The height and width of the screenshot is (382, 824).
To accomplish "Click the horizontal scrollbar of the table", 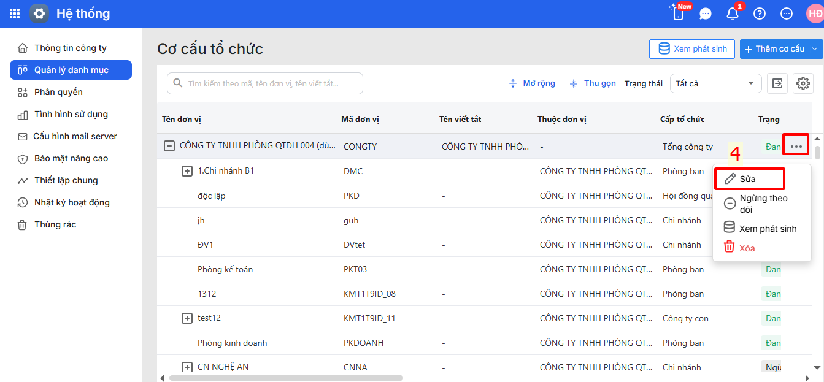I will pyautogui.click(x=286, y=378).
